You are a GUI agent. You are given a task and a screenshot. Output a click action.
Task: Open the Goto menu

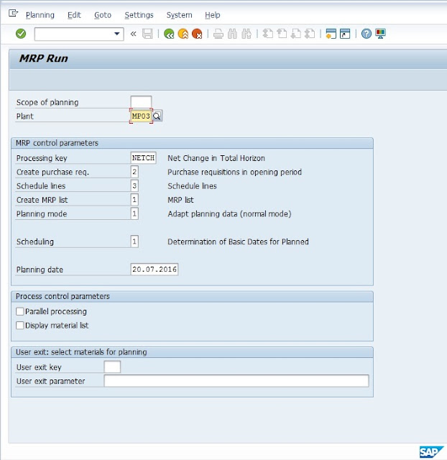pos(103,15)
